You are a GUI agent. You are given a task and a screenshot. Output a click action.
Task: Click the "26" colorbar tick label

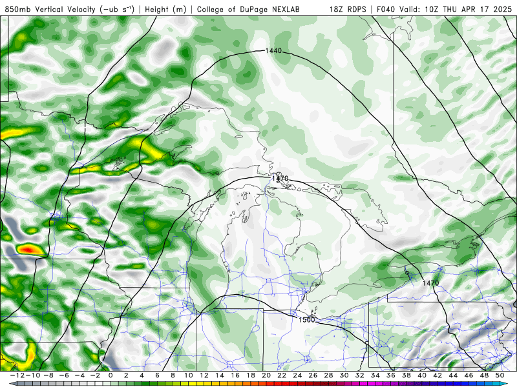point(313,375)
